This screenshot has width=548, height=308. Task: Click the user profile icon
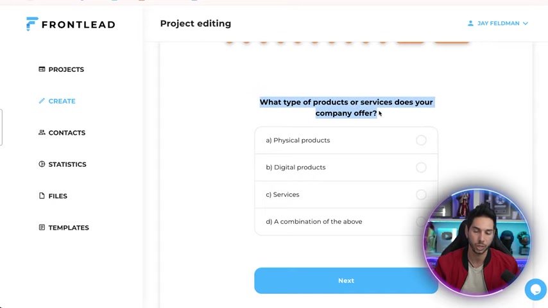pos(470,23)
